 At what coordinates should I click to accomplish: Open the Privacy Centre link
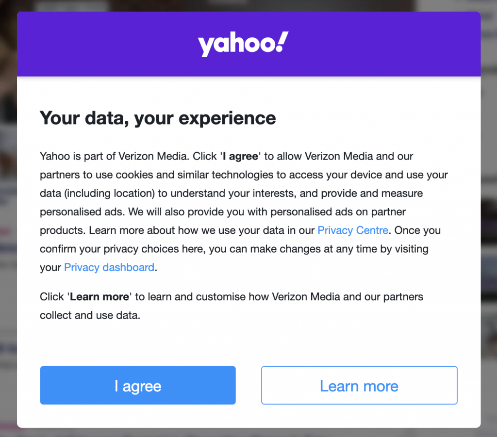pyautogui.click(x=353, y=230)
